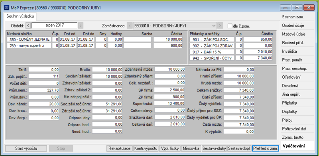Open Příplatky side tab
319x156 pixels.
(297, 103)
